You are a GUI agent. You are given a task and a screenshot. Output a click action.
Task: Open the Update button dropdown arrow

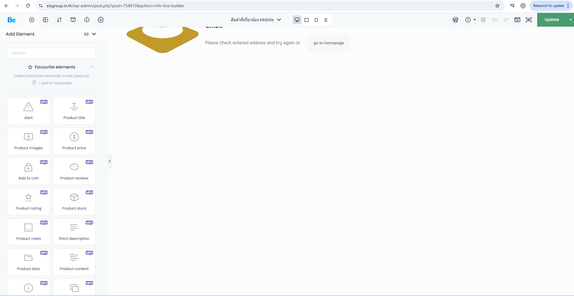570,20
